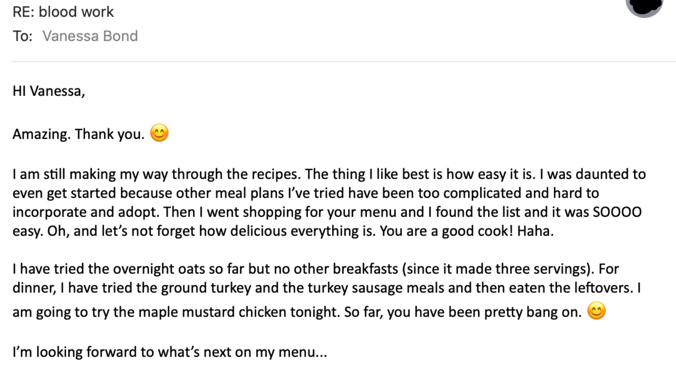Click the sender avatar picture

click(x=644, y=7)
